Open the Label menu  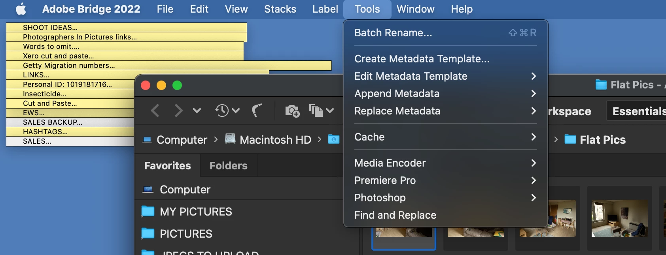(325, 9)
